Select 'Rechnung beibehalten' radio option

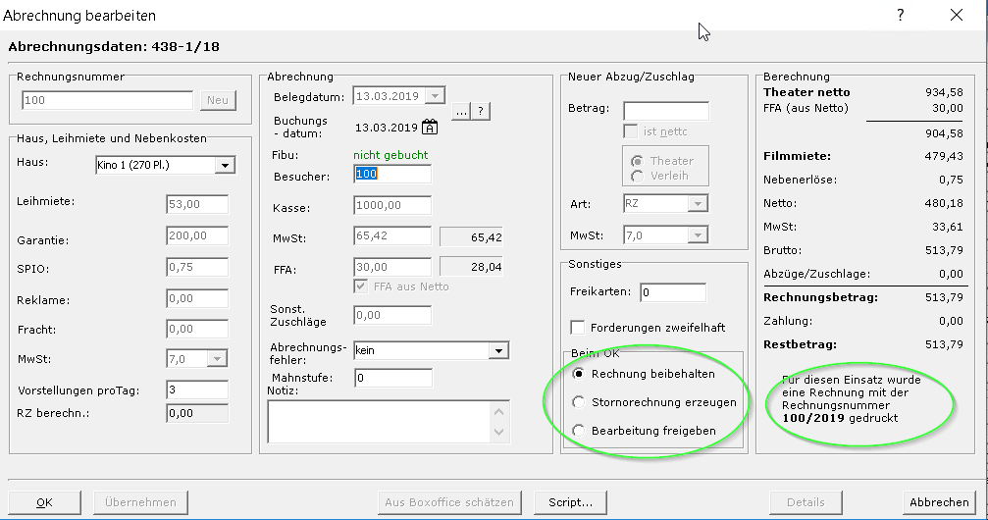(580, 374)
